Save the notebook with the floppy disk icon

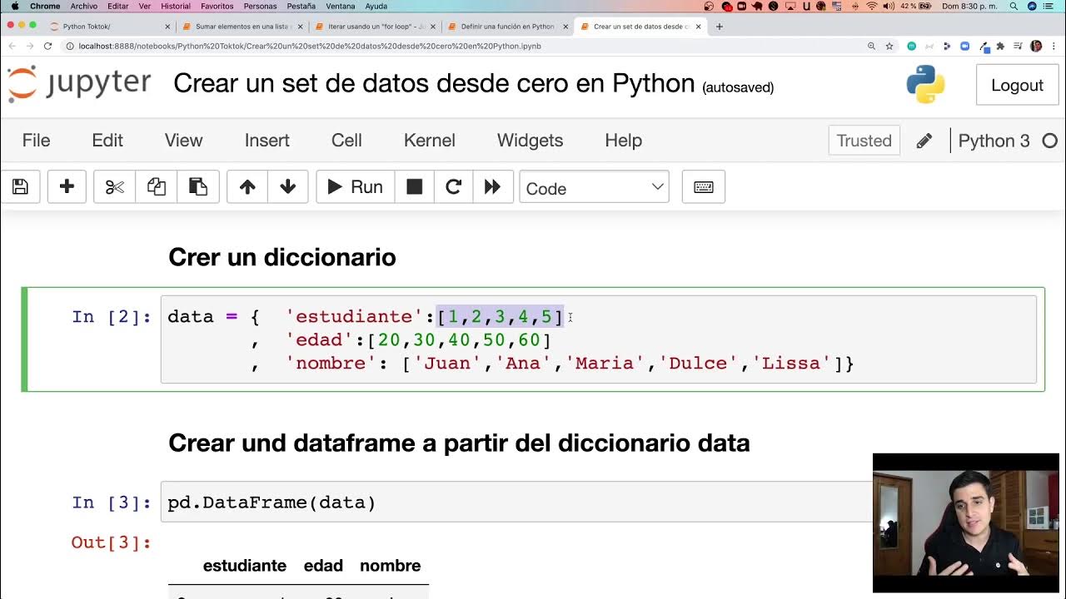click(x=20, y=187)
